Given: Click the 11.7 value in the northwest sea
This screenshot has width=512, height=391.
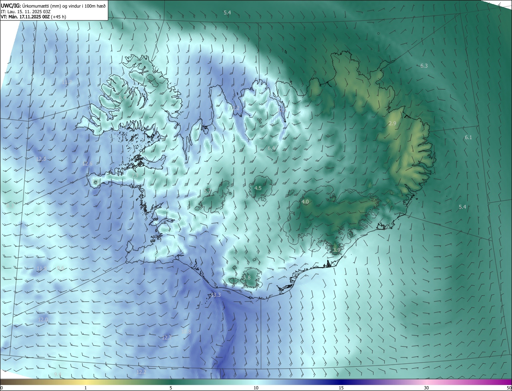Looking at the screenshot, I should (x=67, y=82).
